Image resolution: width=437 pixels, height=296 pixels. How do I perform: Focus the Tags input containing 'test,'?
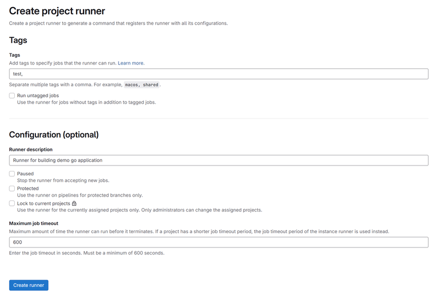[218, 74]
